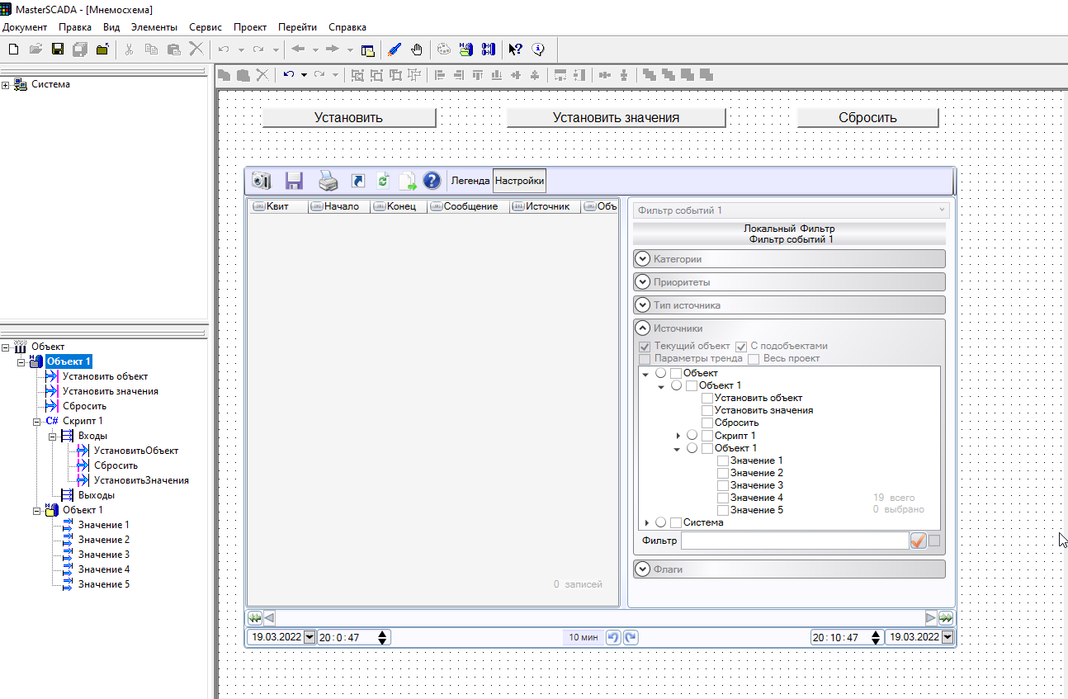The image size is (1068, 699).
Task: Open the 'Справка' menu
Action: 347,27
